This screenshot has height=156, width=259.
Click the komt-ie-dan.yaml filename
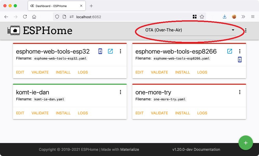(x=49, y=99)
